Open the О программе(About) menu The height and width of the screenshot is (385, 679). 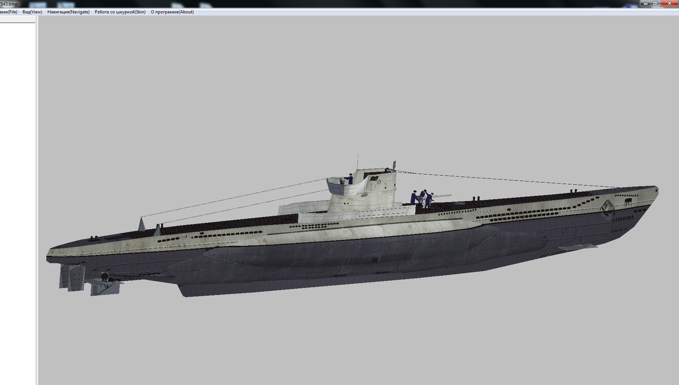tap(172, 12)
